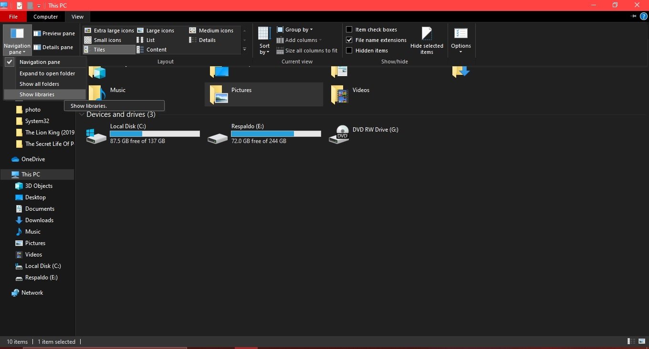
Task: Open Local Disk (C:) drive tile
Action: (x=142, y=134)
